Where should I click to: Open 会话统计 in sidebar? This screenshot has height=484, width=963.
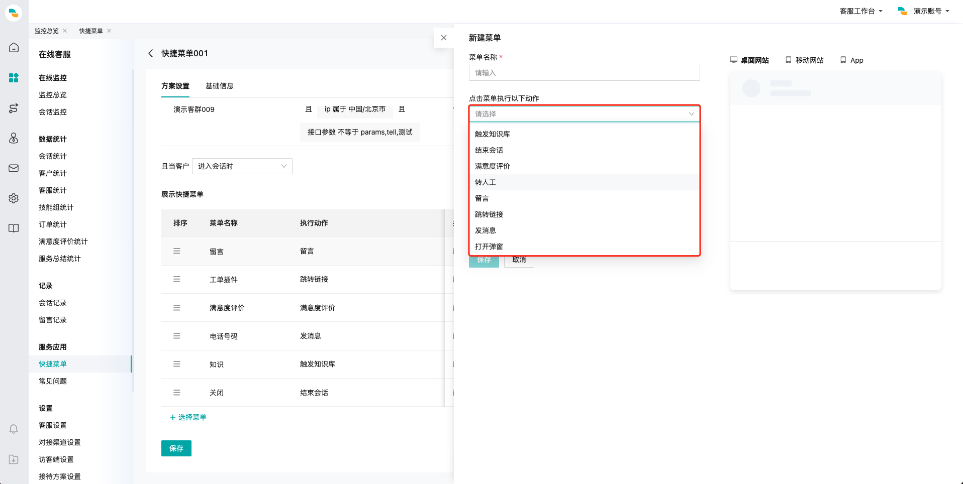point(53,156)
